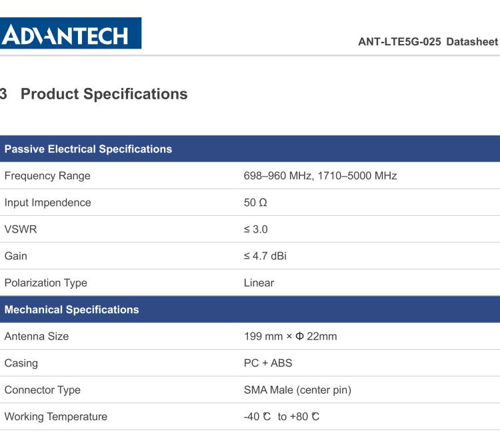Click the Advantech logo

click(x=70, y=33)
